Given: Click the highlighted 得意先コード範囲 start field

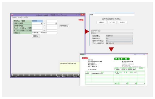Looking at the screenshot, I should coord(37,21).
